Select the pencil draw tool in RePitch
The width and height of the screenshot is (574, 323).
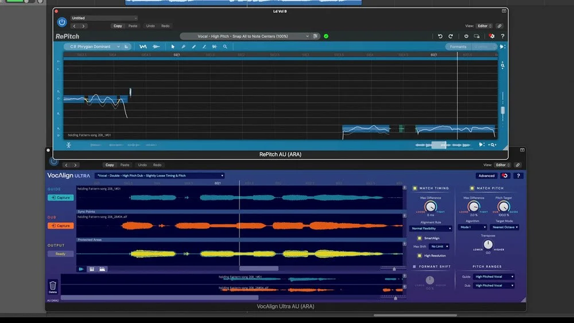point(194,47)
